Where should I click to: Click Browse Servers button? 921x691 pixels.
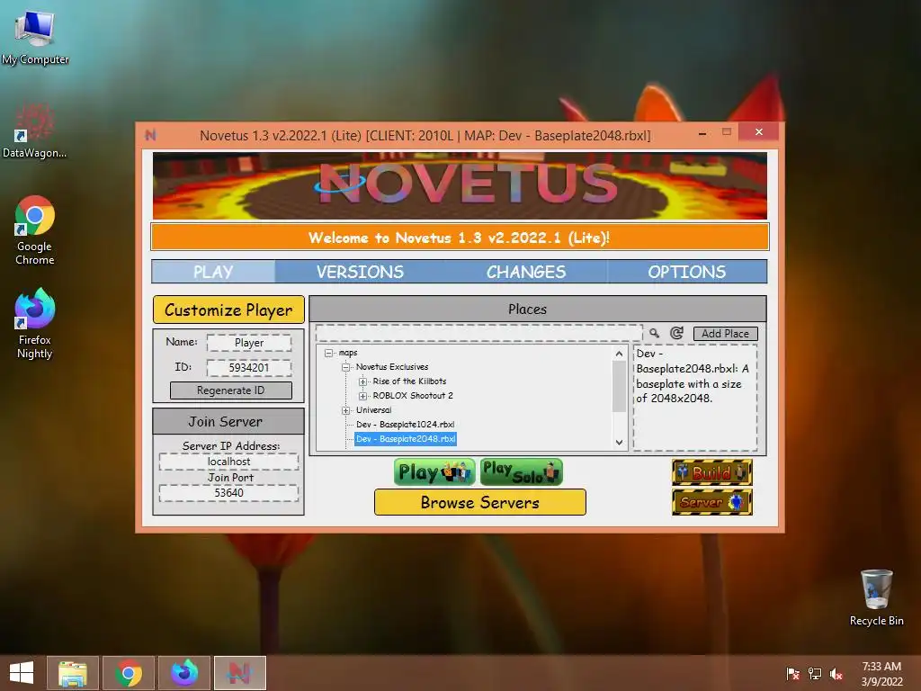480,502
